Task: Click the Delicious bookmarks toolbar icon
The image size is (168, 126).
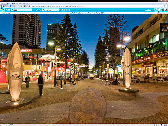Action: (22, 6)
